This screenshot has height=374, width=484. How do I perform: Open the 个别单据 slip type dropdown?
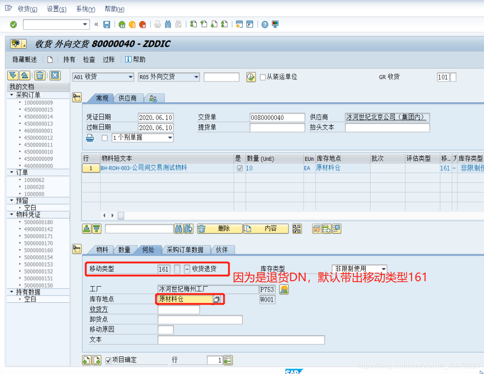pos(170,138)
